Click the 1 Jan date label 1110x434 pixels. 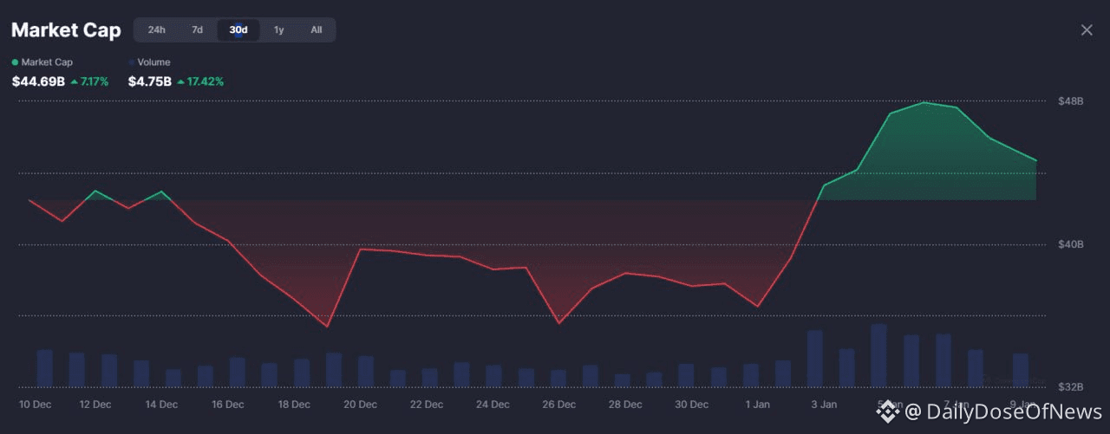pyautogui.click(x=758, y=405)
